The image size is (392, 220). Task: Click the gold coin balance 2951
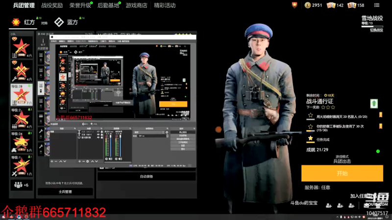[314, 5]
